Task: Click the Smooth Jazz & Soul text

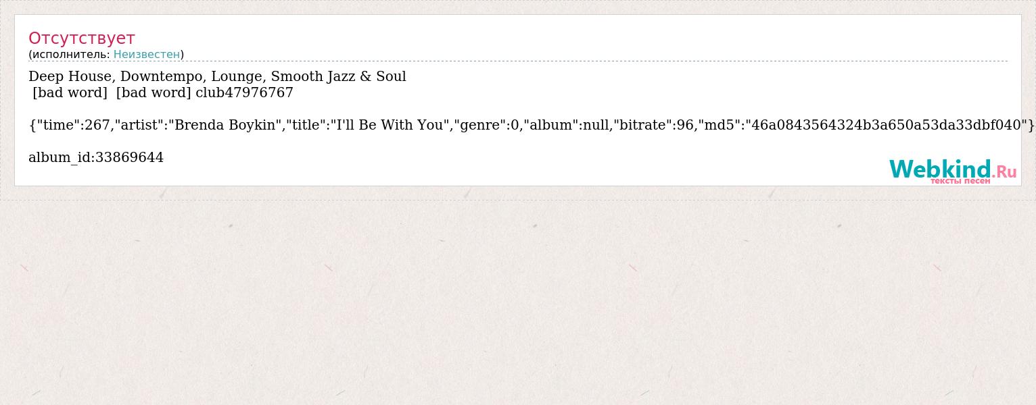Action: pos(338,76)
